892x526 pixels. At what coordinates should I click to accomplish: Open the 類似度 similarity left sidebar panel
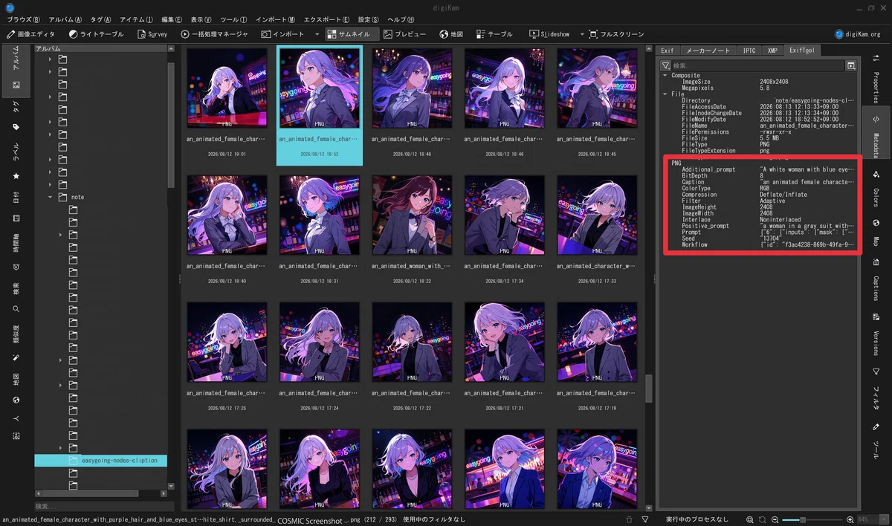pyautogui.click(x=16, y=342)
